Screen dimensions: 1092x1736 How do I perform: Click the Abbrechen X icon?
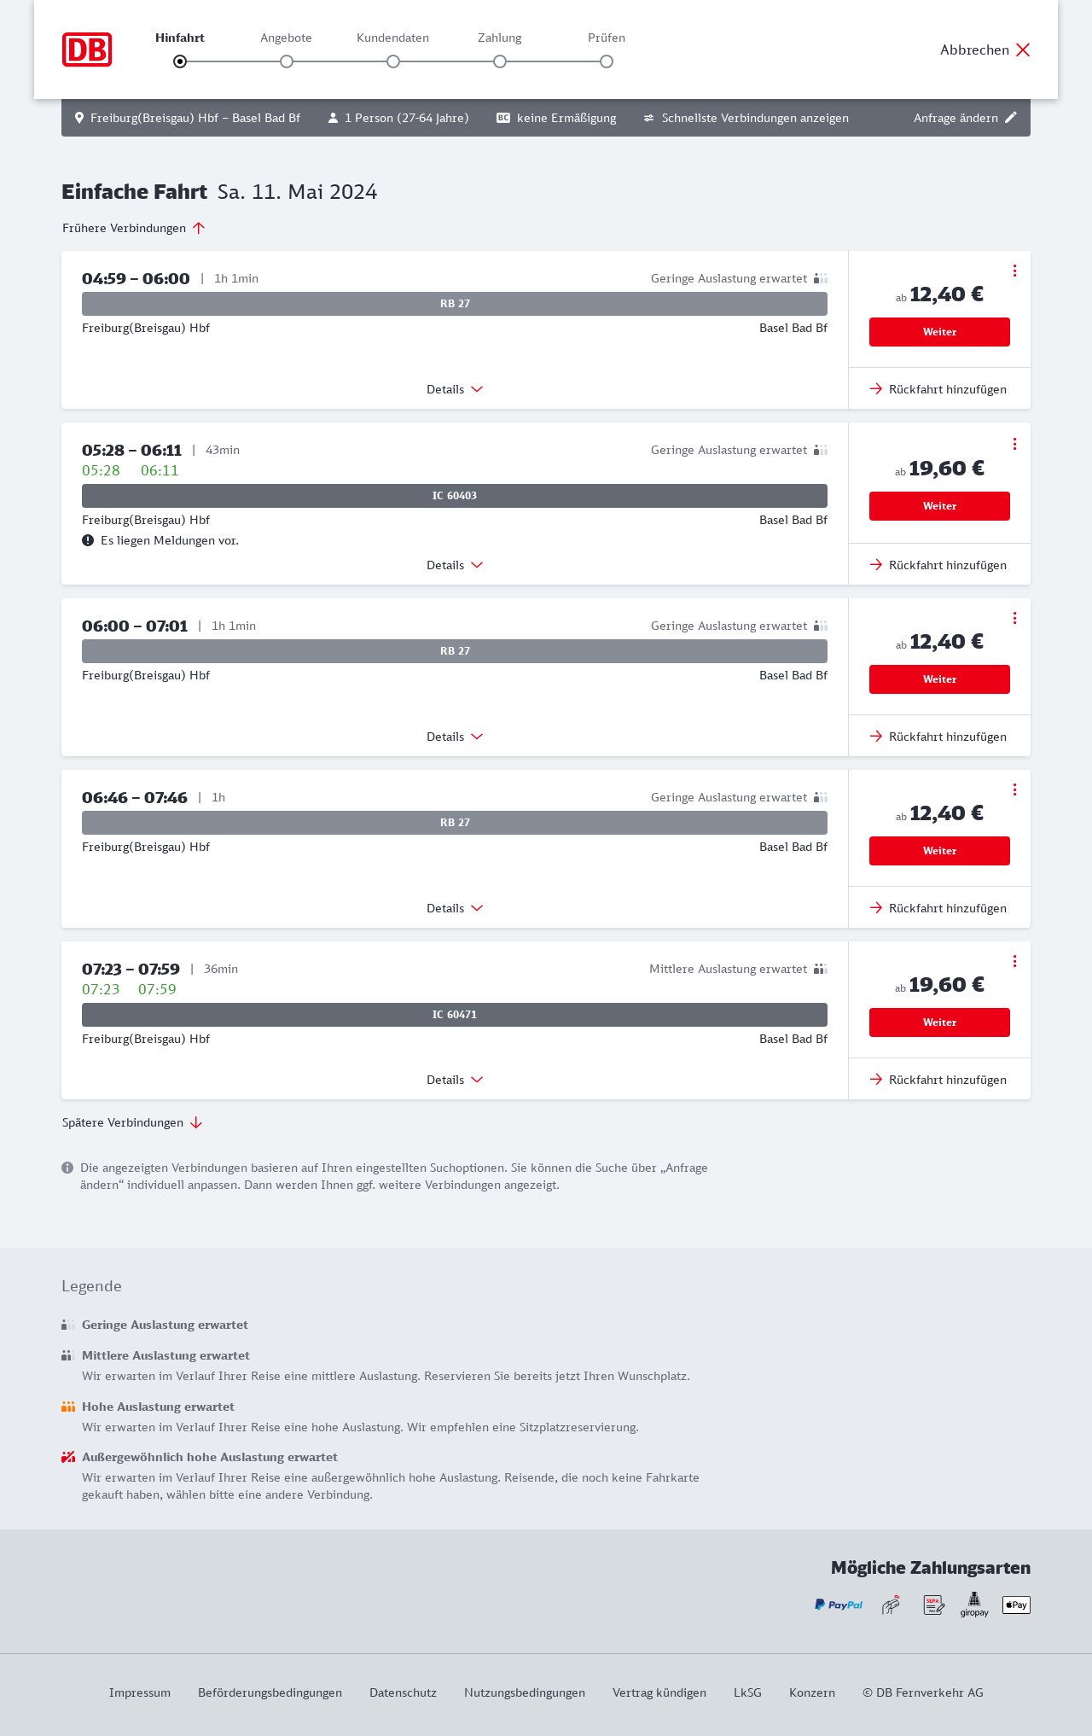[x=1023, y=50]
